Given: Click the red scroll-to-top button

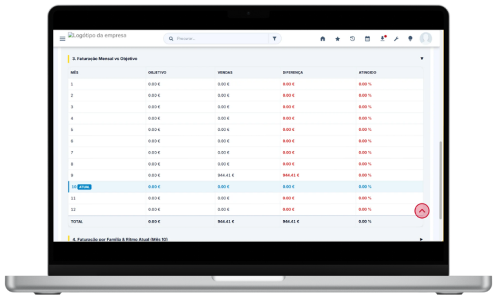Looking at the screenshot, I should tap(422, 211).
